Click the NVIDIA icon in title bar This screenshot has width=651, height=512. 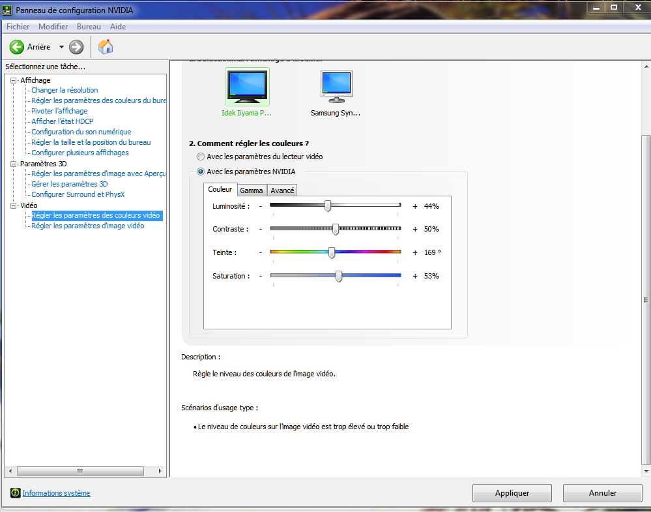7,10
